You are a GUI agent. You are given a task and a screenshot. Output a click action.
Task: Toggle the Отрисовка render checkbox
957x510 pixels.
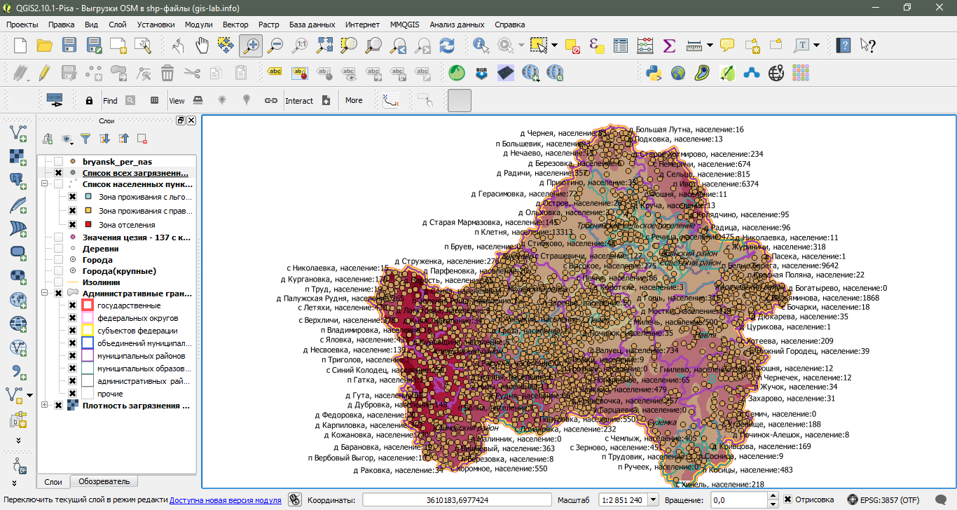(788, 499)
